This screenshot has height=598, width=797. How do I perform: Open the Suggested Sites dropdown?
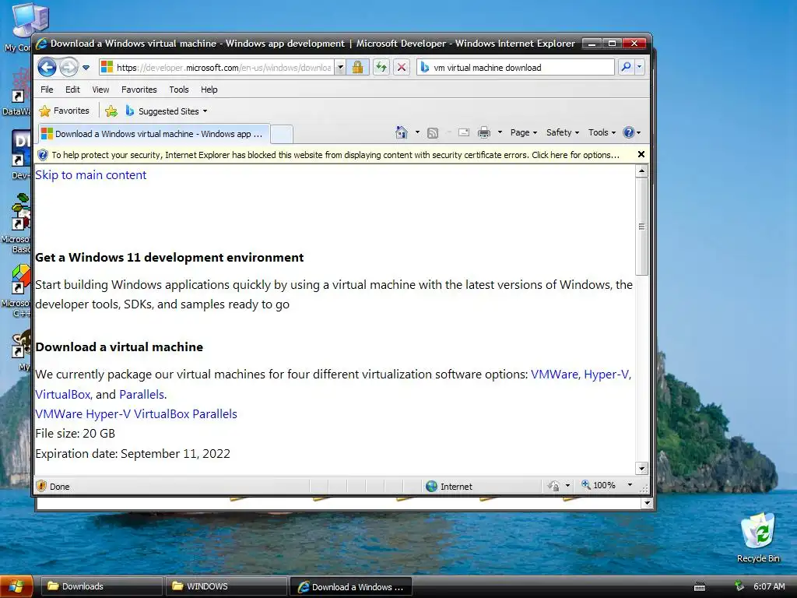click(x=167, y=111)
